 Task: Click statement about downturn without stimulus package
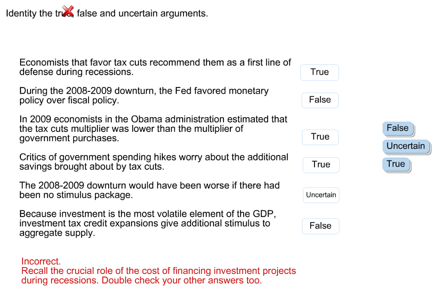150,190
